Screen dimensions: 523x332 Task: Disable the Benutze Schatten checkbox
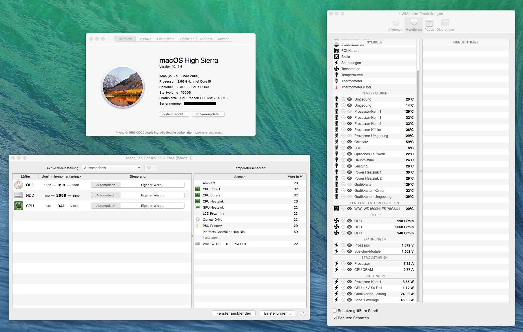pos(335,318)
